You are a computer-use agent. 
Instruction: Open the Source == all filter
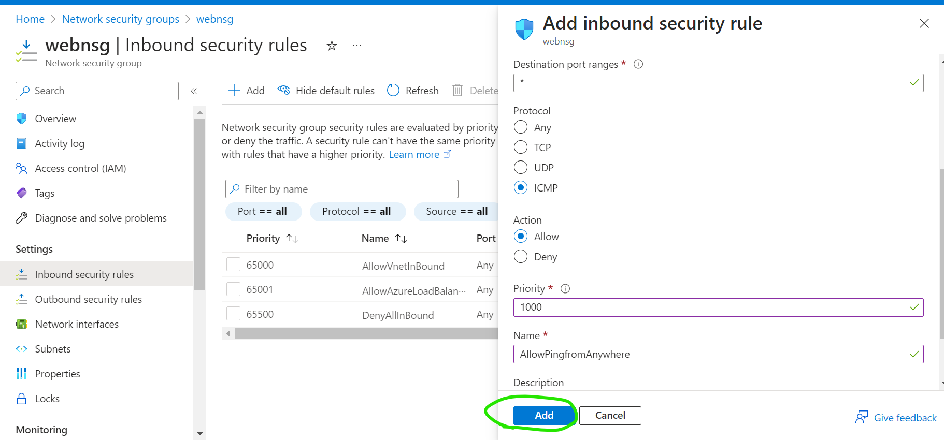(456, 211)
